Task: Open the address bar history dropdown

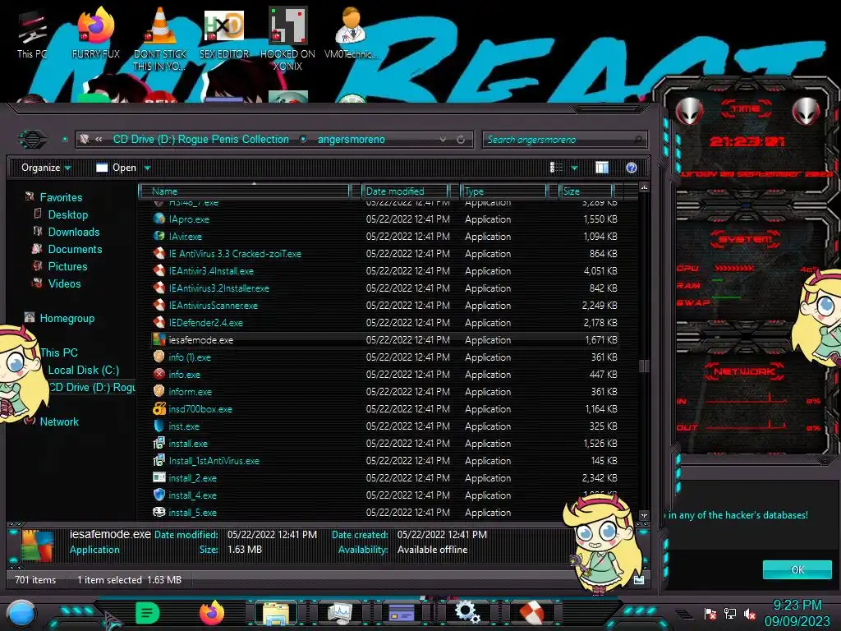Action: point(443,140)
